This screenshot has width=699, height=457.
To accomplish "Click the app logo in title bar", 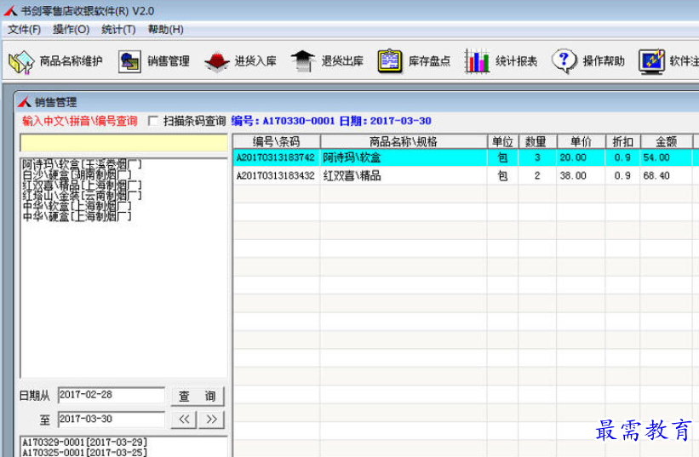I will (11, 11).
